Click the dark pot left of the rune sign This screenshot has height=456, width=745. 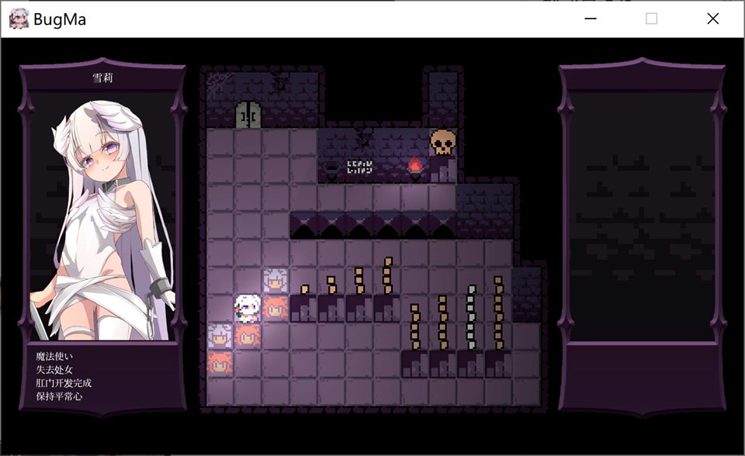[x=331, y=168]
